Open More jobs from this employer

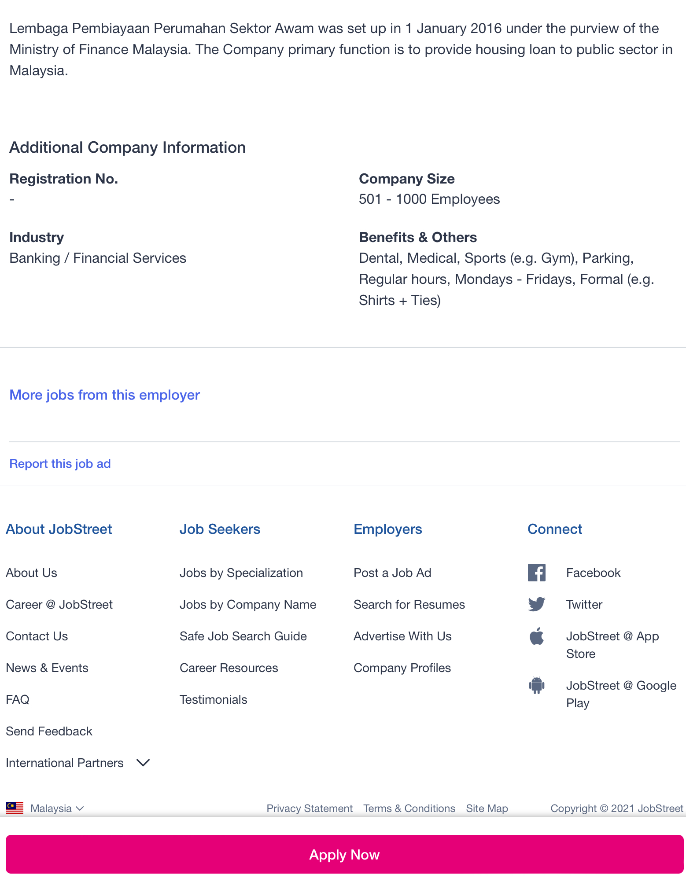click(x=104, y=395)
